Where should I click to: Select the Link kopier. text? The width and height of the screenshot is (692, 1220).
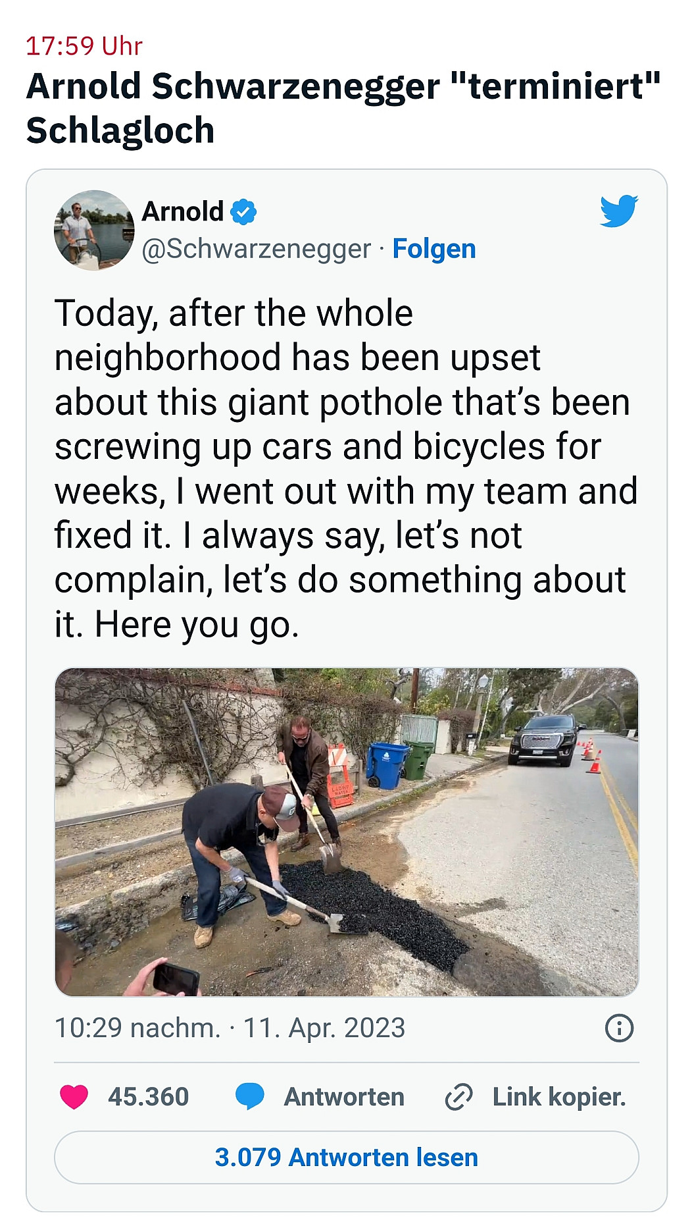tap(559, 1097)
